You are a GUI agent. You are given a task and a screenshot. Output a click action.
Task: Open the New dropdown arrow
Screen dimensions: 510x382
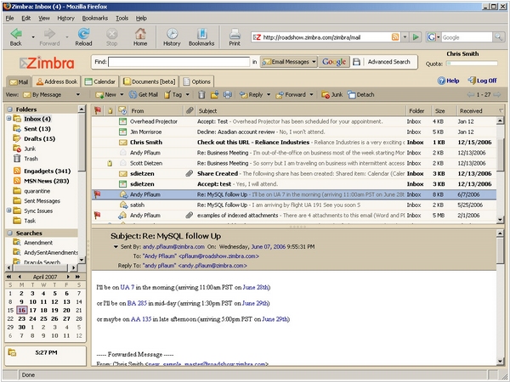pyautogui.click(x=122, y=94)
